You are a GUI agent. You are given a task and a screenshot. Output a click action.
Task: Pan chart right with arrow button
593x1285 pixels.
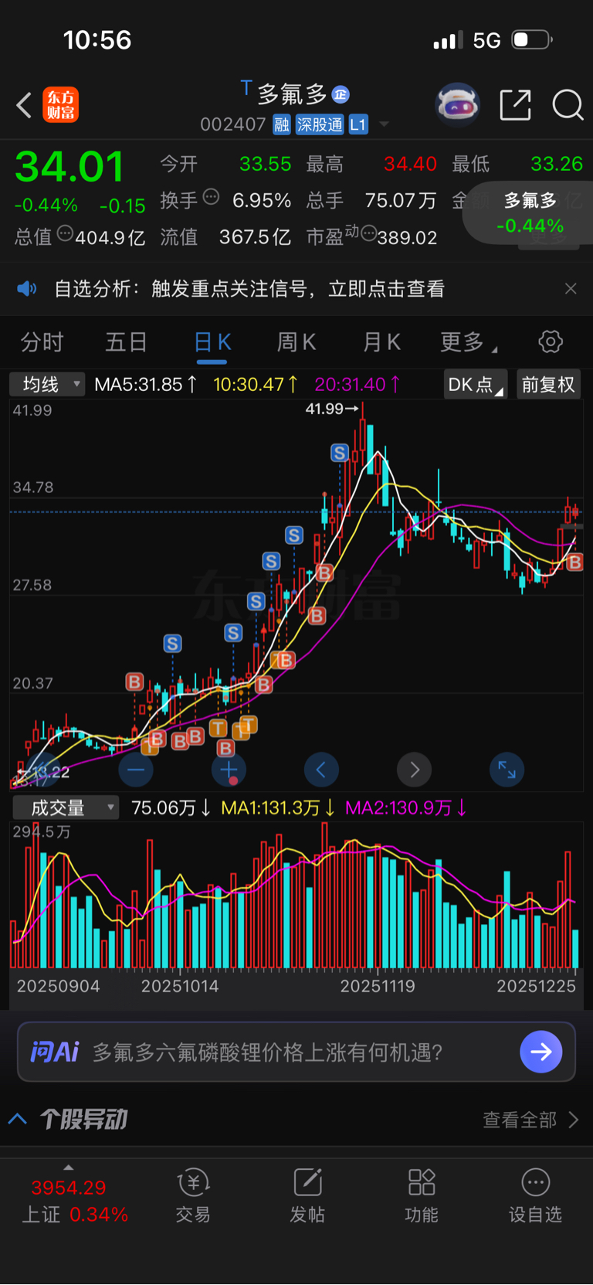coord(415,770)
